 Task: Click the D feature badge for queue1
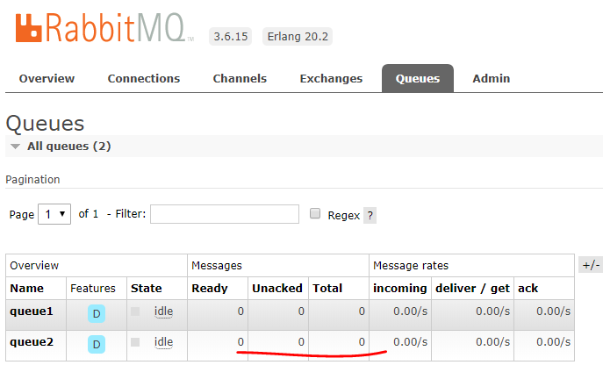tap(97, 313)
